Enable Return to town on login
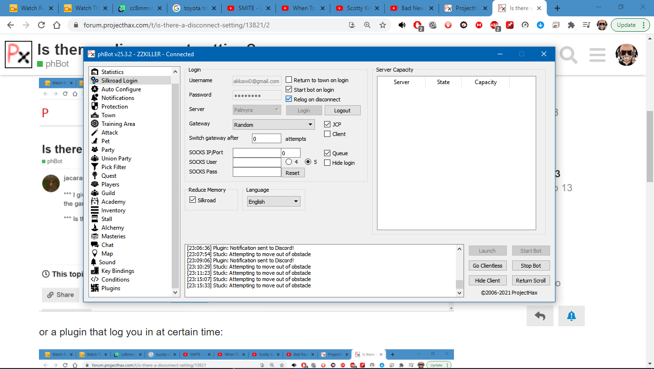Viewport: 654px width, 369px height. [x=289, y=80]
